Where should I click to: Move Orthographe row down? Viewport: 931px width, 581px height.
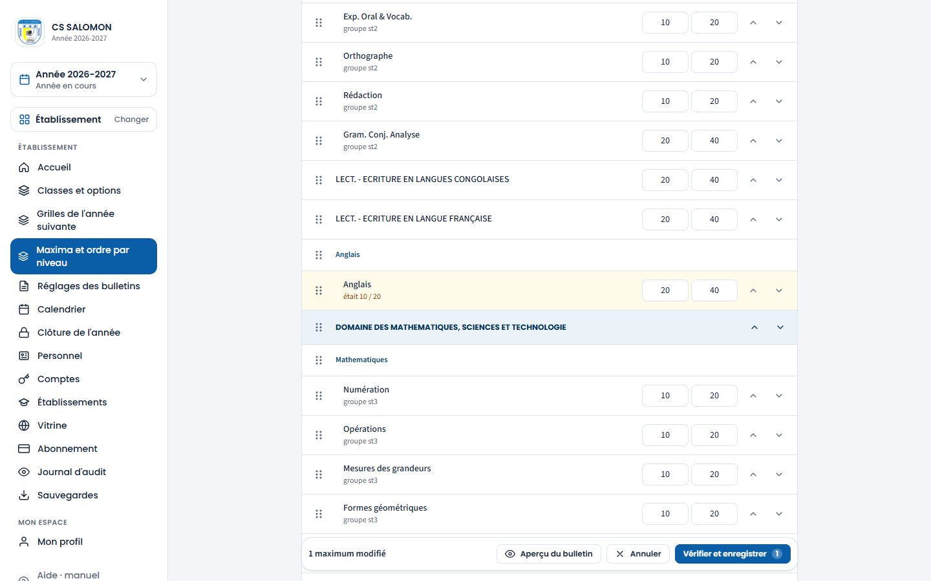[779, 62]
